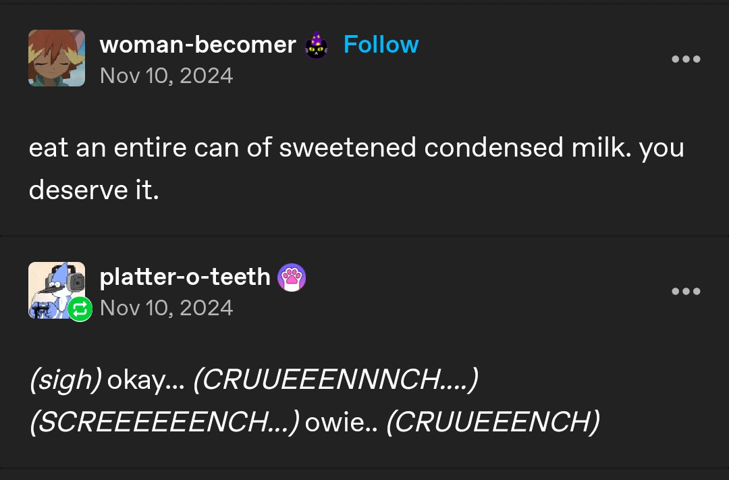Open the reblog options dropdown for the bottom post
729x480 pixels.
(686, 291)
